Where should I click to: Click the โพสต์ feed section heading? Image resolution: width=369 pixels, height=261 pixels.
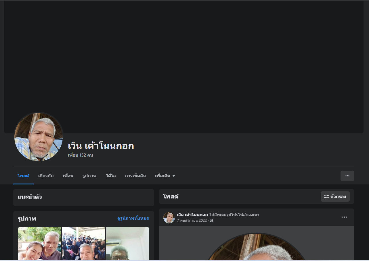pos(171,196)
